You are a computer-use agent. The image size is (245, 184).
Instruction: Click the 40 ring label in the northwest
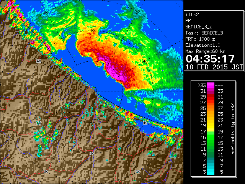(x=39, y=61)
